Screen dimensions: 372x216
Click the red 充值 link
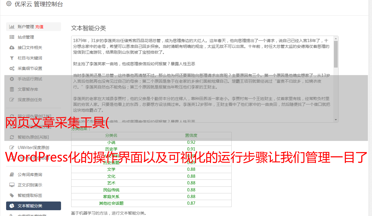tap(39, 27)
